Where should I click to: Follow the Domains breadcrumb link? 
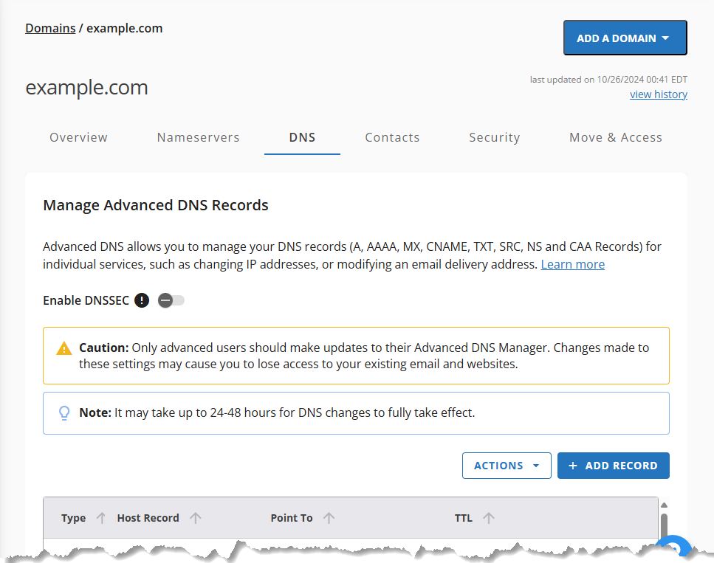[50, 28]
